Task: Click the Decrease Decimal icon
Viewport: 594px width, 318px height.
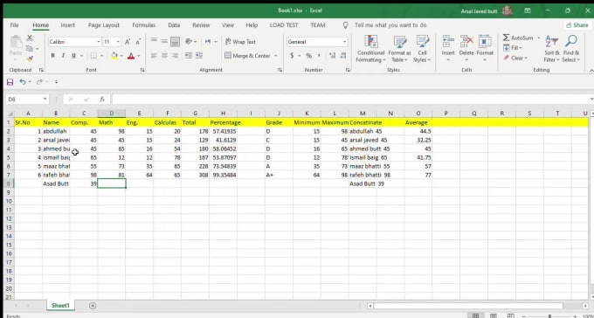Action: pos(342,56)
